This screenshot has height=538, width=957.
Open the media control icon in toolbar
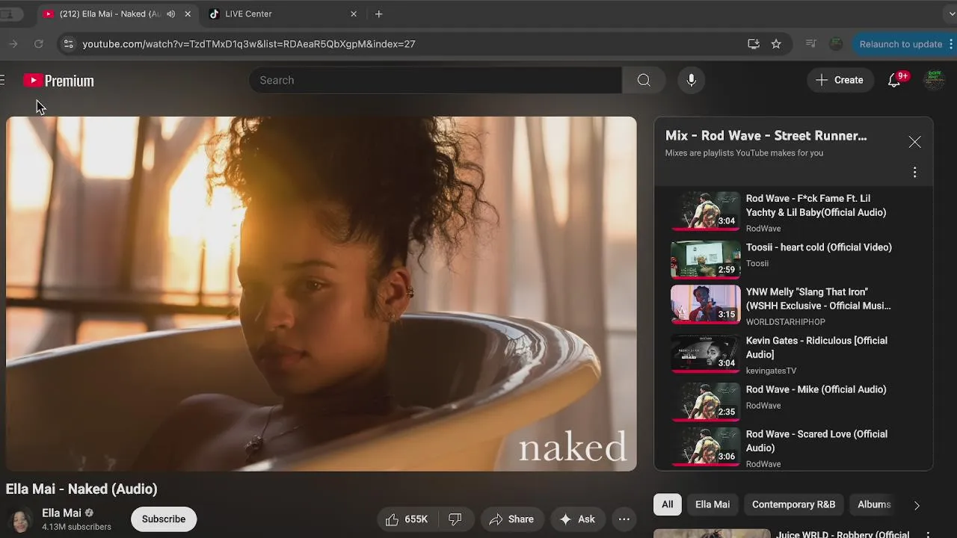[811, 44]
